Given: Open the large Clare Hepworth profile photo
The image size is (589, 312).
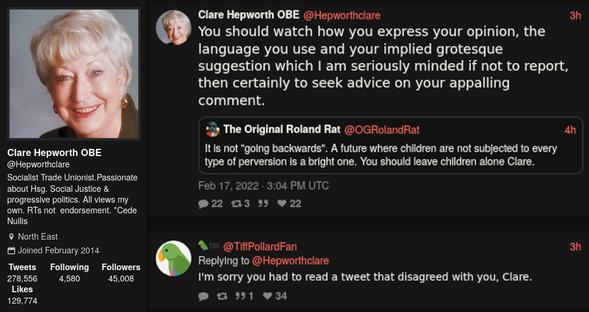Looking at the screenshot, I should [x=74, y=74].
